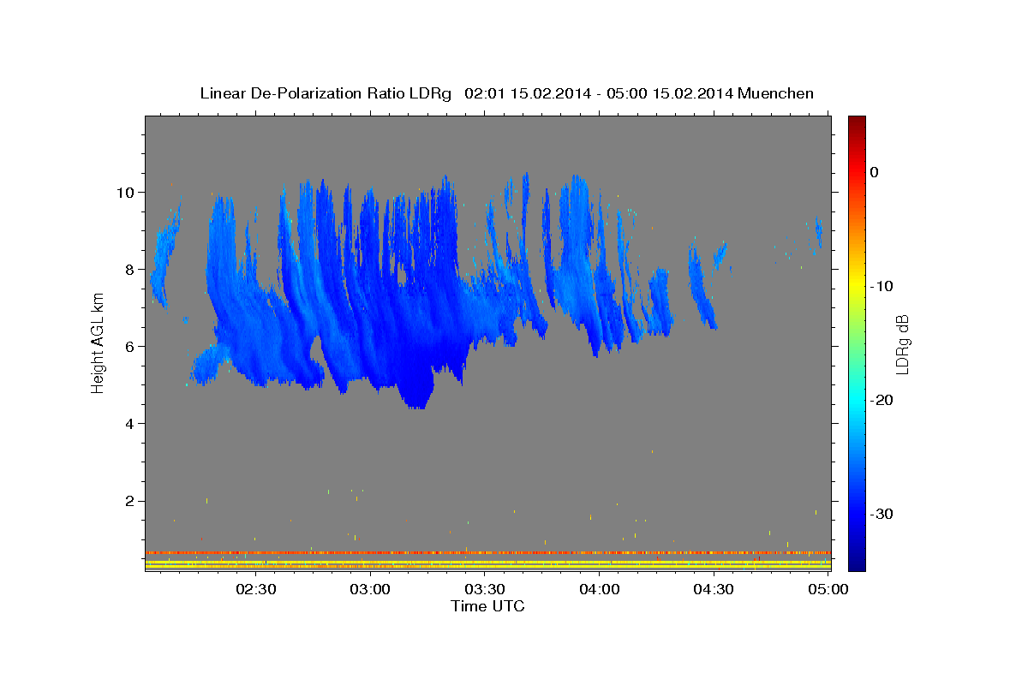The width and height of the screenshot is (1028, 685).
Task: Click the '03:30' time axis label
Action: coord(485,589)
